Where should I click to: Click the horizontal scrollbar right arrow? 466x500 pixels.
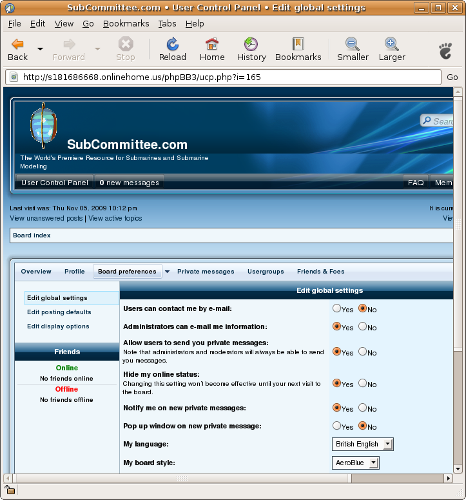pos(449,478)
